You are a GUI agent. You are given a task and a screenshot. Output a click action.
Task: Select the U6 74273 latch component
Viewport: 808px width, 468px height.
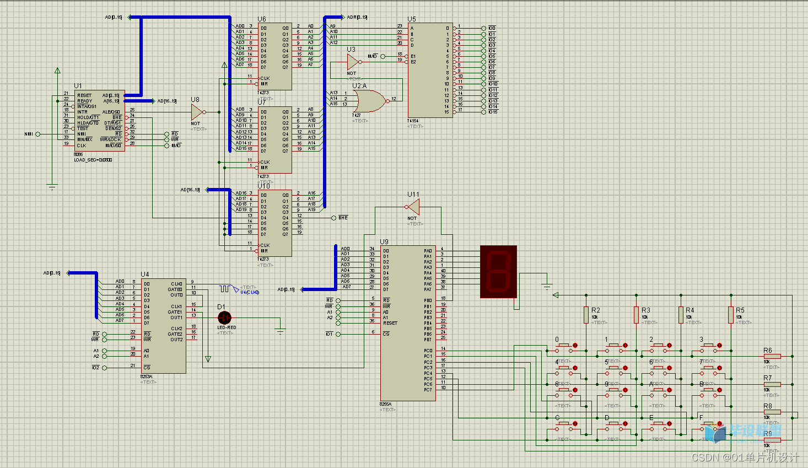tap(274, 56)
